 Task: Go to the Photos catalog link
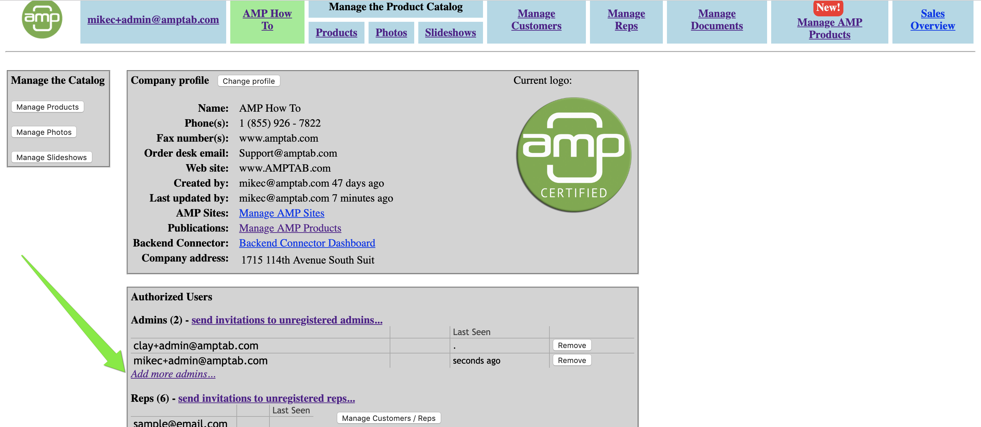(391, 33)
